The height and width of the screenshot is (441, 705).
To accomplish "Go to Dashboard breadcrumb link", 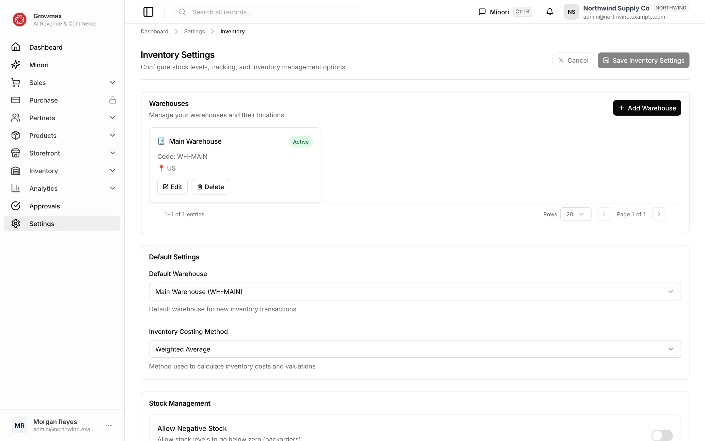I will (x=154, y=31).
